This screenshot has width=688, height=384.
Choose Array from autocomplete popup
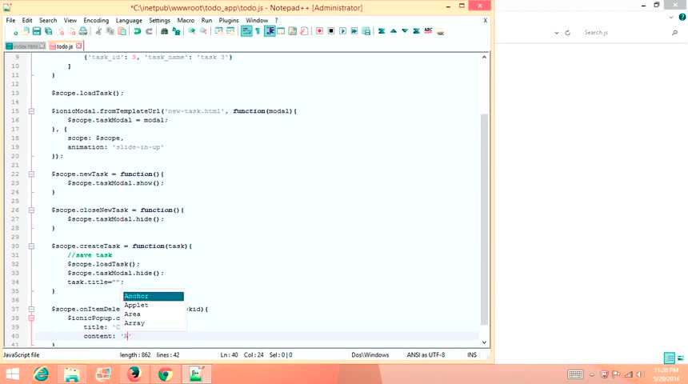(x=154, y=323)
